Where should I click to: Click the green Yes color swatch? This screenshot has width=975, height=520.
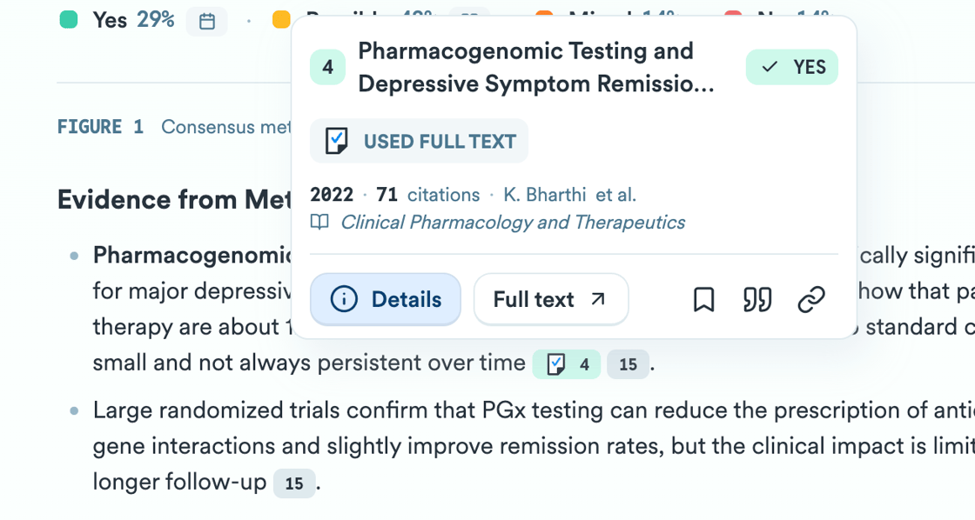[x=69, y=19]
